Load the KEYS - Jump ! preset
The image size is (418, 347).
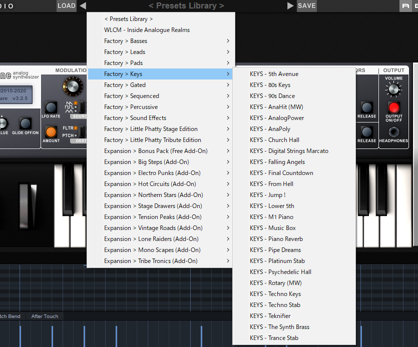[294, 195]
